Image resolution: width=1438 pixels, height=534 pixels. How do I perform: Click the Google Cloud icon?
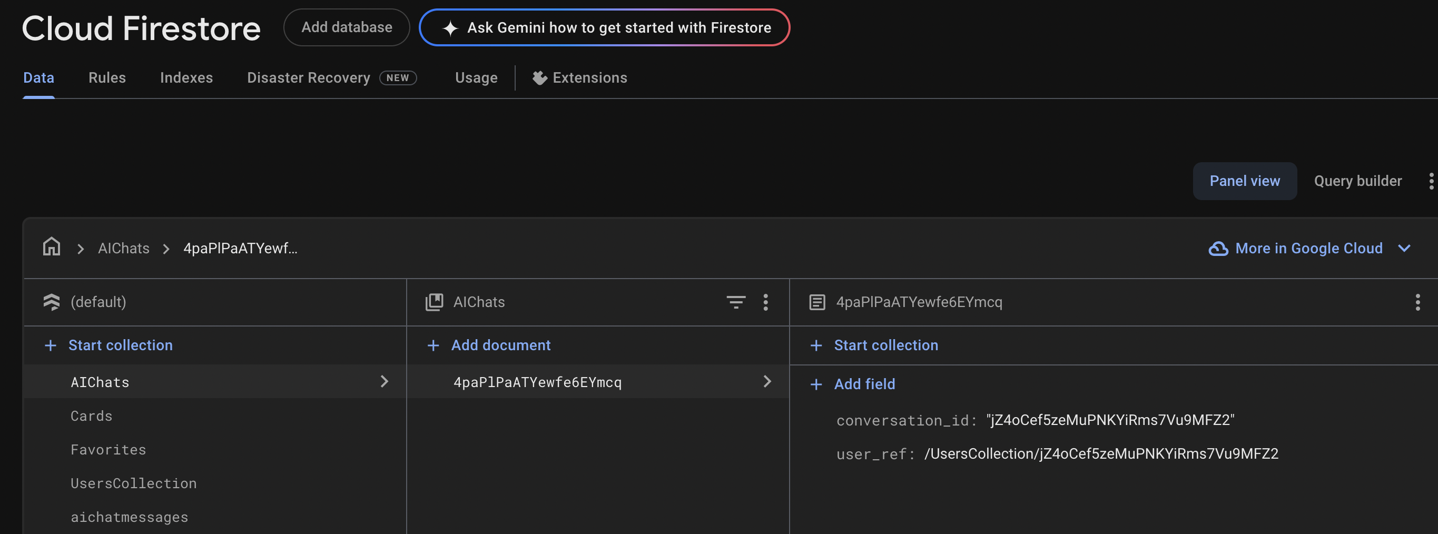(x=1218, y=249)
